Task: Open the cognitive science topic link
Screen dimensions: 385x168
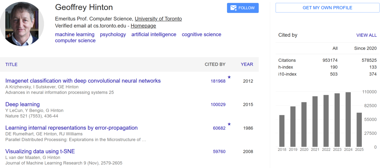Action: 201,35
